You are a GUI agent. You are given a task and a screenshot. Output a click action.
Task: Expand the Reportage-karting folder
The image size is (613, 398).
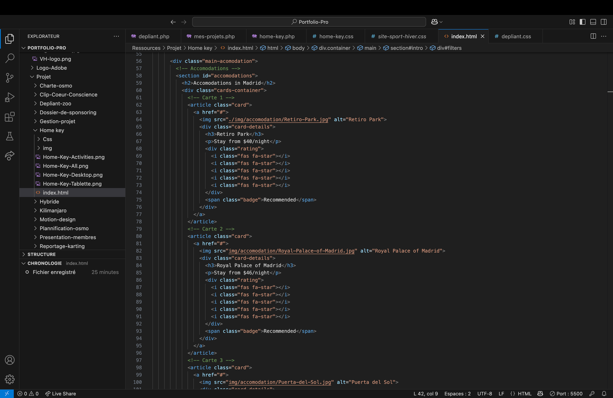coord(72,246)
